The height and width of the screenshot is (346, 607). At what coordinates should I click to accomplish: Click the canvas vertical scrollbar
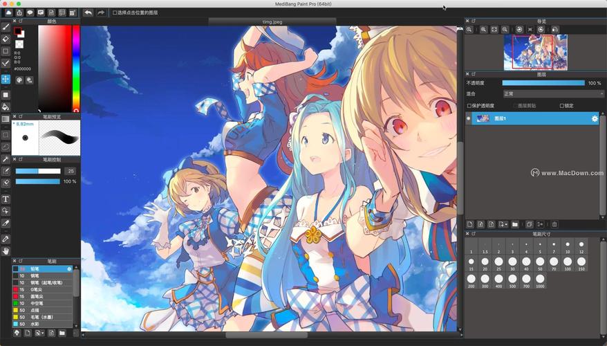point(460,179)
